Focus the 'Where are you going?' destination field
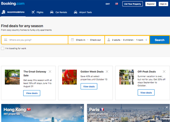 (x=35, y=40)
